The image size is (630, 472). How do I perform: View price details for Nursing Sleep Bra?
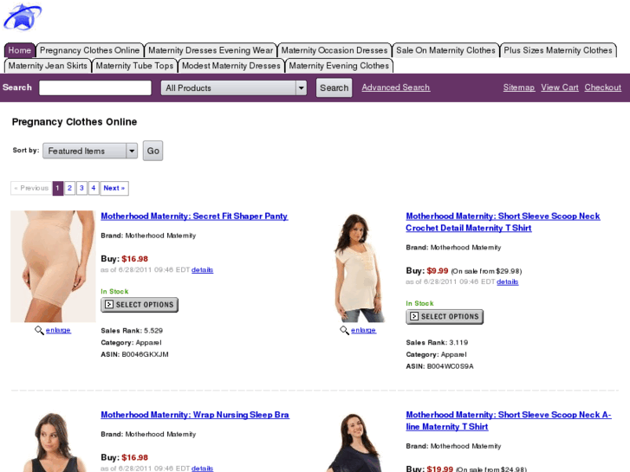[202, 469]
